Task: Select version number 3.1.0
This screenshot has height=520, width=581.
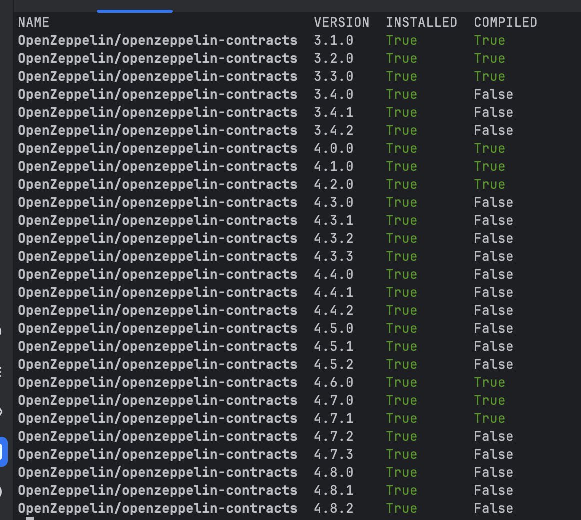Action: [333, 40]
